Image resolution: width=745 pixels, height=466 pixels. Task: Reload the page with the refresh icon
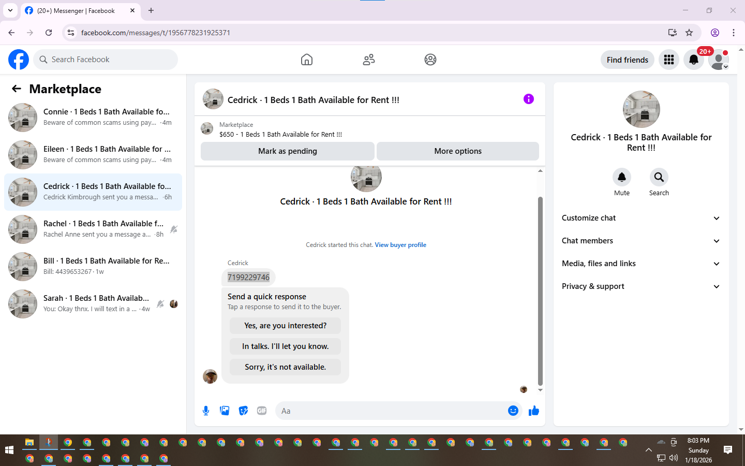tap(49, 33)
